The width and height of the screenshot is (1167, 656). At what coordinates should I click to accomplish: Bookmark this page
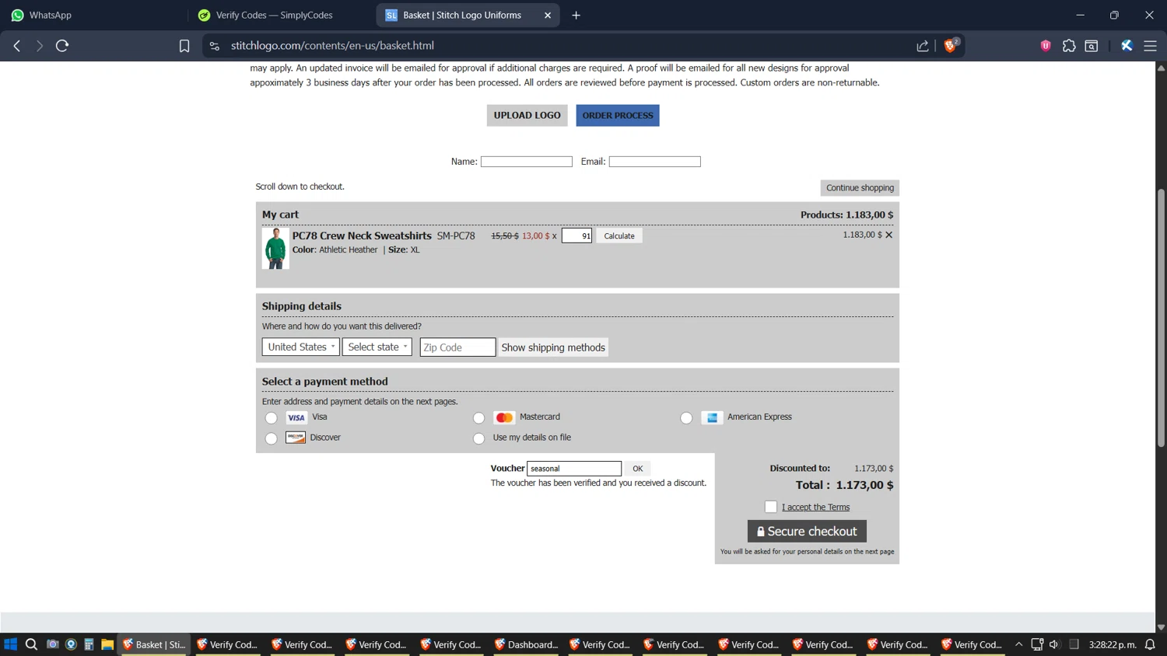coord(184,46)
